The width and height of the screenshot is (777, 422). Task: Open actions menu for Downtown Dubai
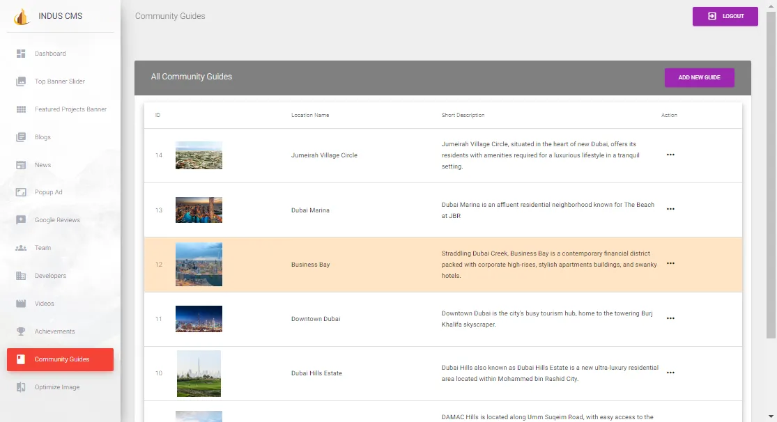pyautogui.click(x=670, y=318)
